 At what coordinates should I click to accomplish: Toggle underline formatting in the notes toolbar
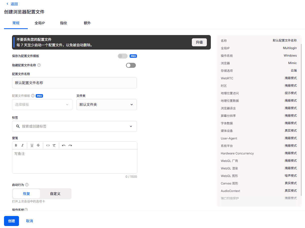coord(32,145)
